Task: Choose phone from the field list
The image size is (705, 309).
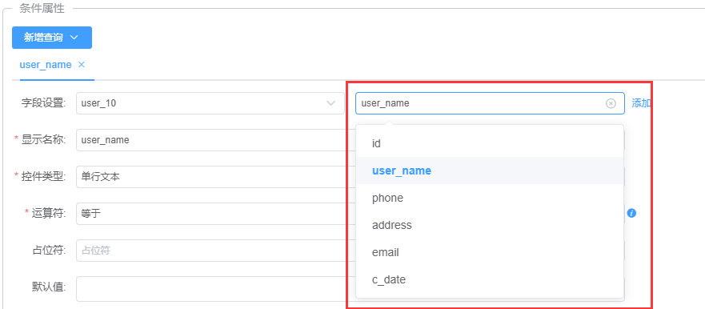Action: click(x=490, y=198)
